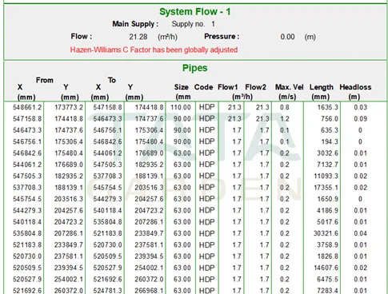Click the System Flow - 1 heading
Image resolution: width=388 pixels, height=294 pixels.
[x=194, y=12]
